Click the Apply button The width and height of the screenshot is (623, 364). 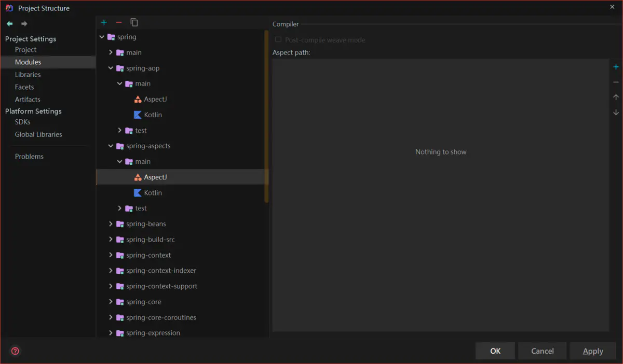593,351
